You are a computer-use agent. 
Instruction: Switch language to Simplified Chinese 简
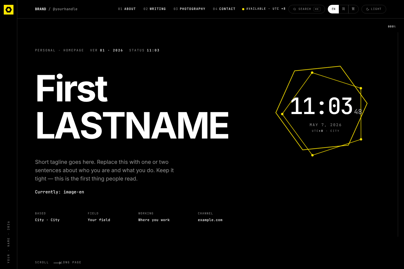pos(344,9)
